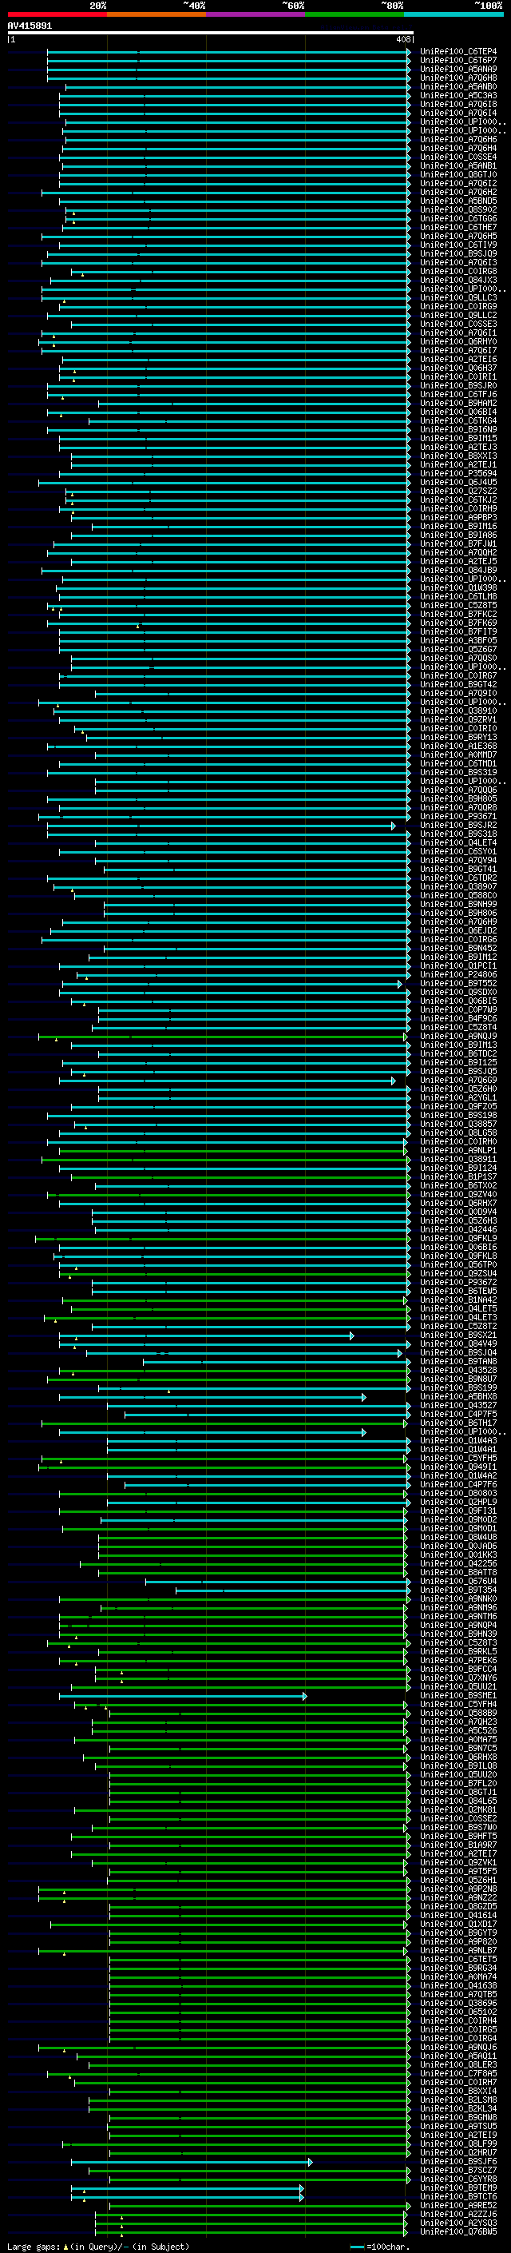Click subject UniRef100_B6TDC2
This screenshot has height=2253, width=511.
pos(458,1053)
